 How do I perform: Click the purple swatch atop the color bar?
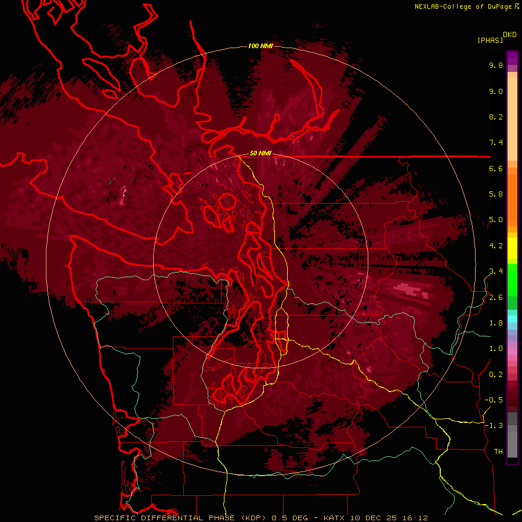(x=512, y=58)
